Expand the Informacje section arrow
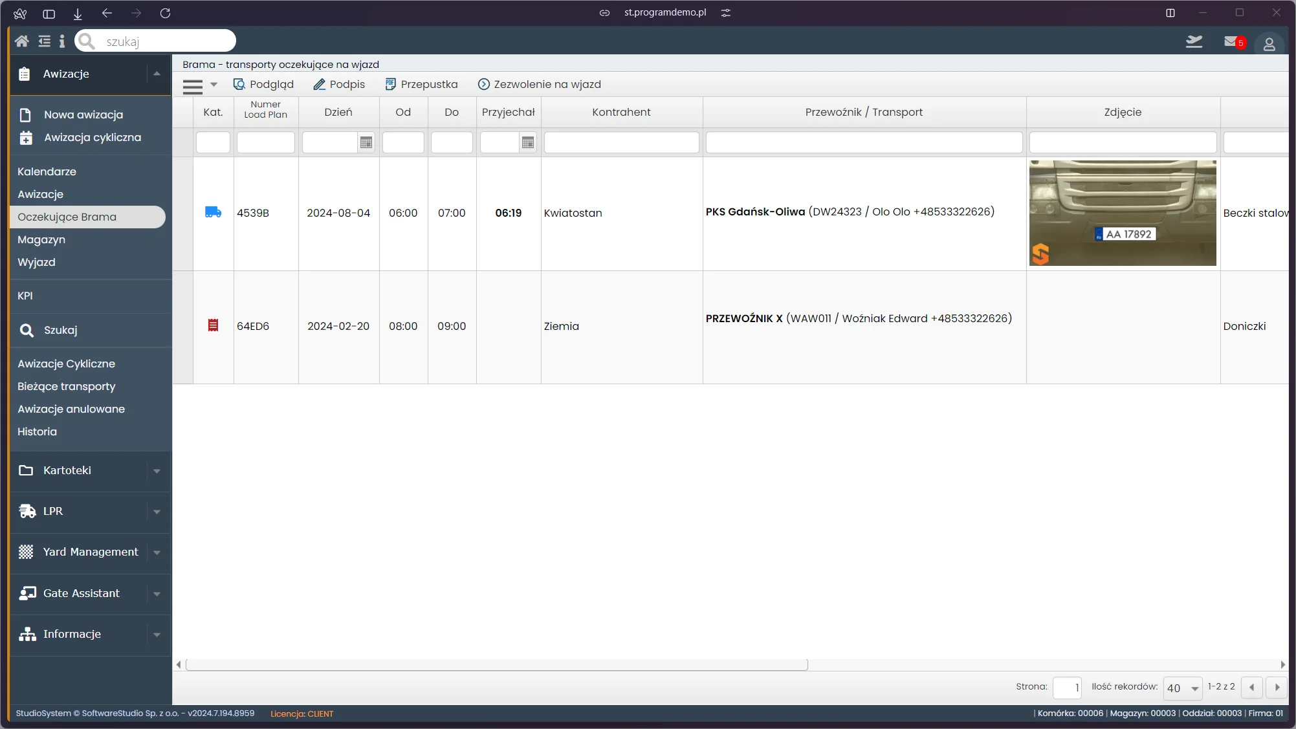This screenshot has height=729, width=1296. tap(157, 635)
